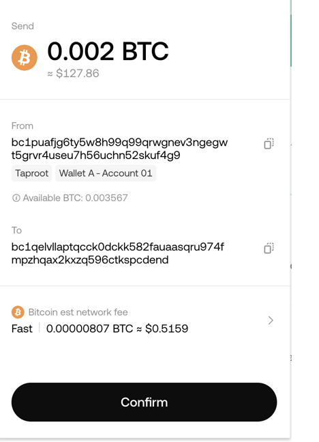
Task: Click the Available BTC: 0.003567 text
Action: pyautogui.click(x=75, y=198)
